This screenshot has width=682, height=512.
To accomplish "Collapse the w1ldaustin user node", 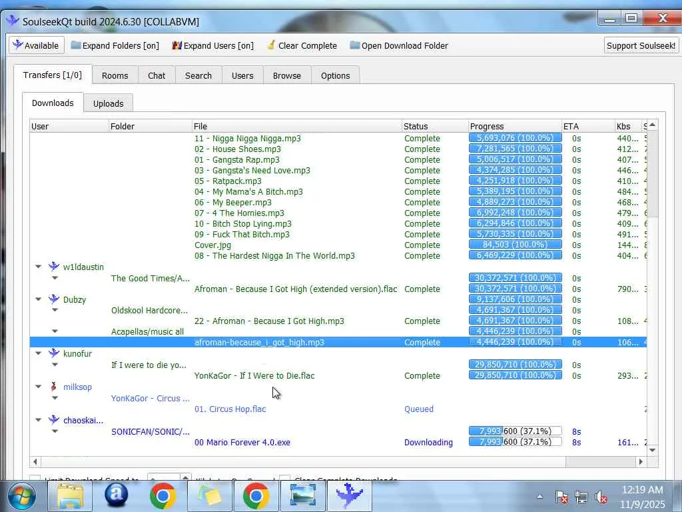I will click(38, 267).
